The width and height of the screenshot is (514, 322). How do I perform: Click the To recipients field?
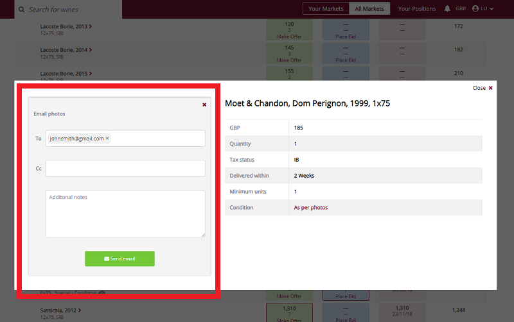pyautogui.click(x=125, y=139)
